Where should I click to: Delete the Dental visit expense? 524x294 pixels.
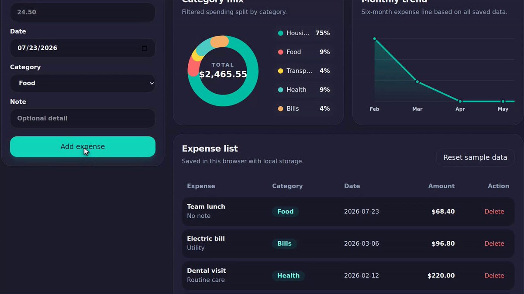[494, 276]
